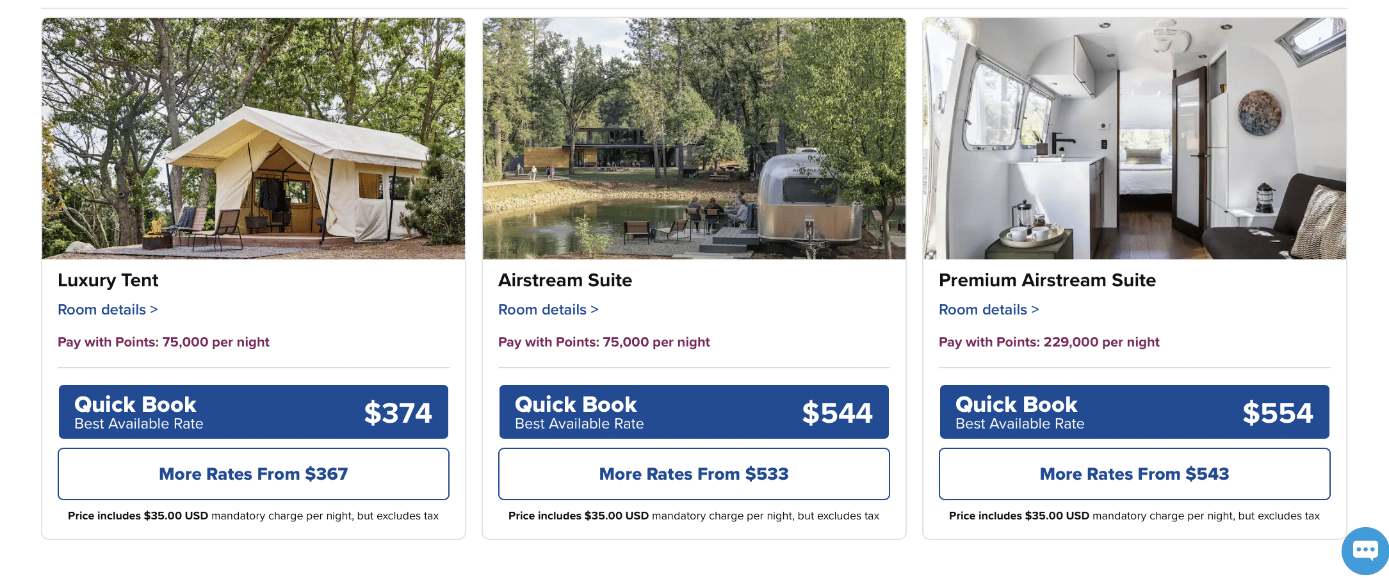Open the Luxury Tent photo

254,138
